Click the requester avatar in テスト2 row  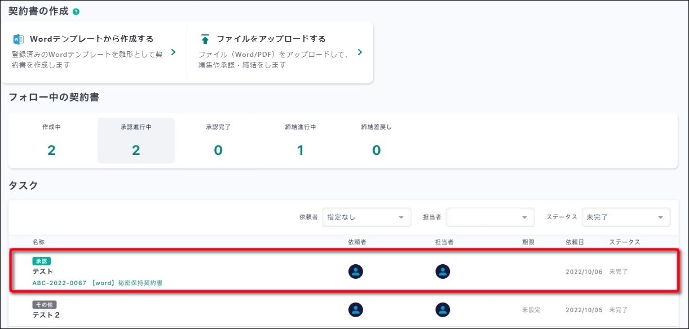point(356,310)
